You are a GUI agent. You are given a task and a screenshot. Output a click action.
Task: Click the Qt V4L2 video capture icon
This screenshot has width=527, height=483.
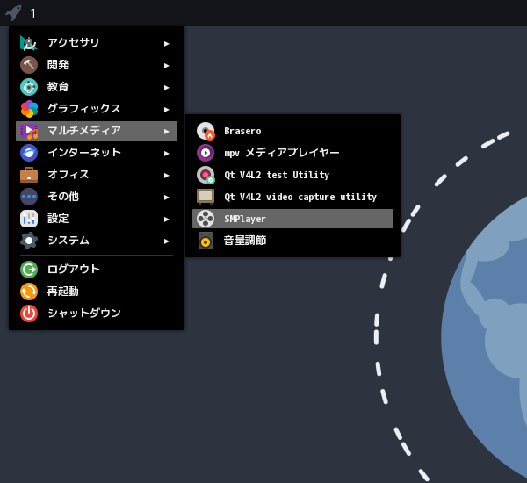coord(206,197)
